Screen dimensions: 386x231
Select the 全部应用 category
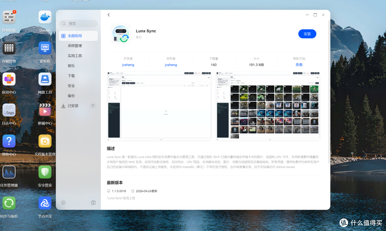coord(78,36)
